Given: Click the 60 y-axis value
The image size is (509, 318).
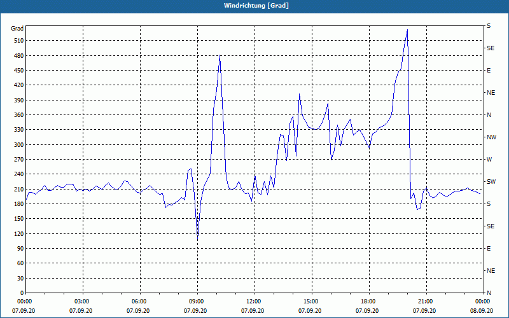Looking at the screenshot, I should [x=20, y=263].
